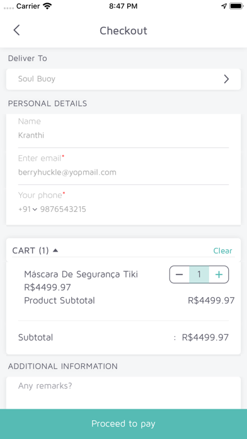This screenshot has width=247, height=439.
Task: Tap the quantity value 1 in stepper
Action: pyautogui.click(x=199, y=274)
